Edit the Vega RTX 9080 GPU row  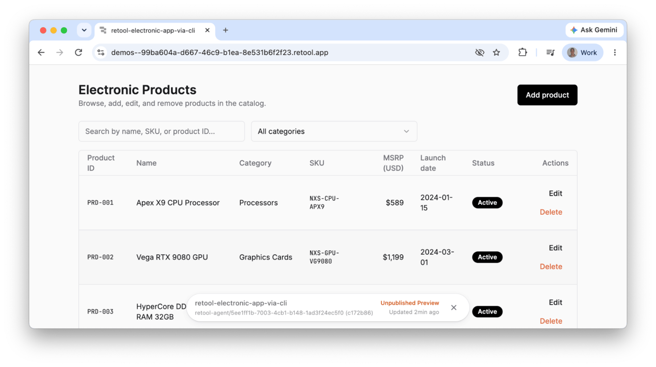(x=555, y=248)
